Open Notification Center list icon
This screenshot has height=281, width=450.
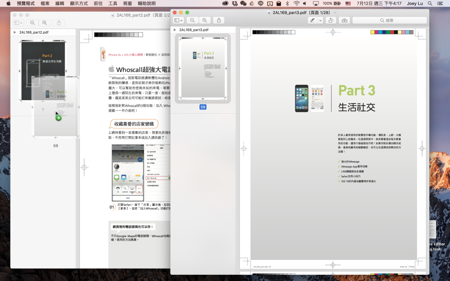pos(439,4)
